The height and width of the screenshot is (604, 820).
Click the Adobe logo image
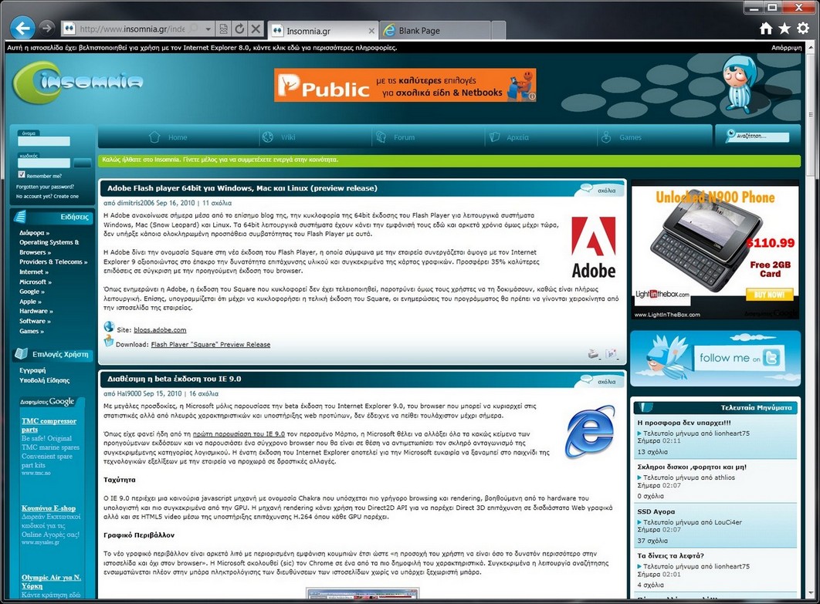pos(594,247)
